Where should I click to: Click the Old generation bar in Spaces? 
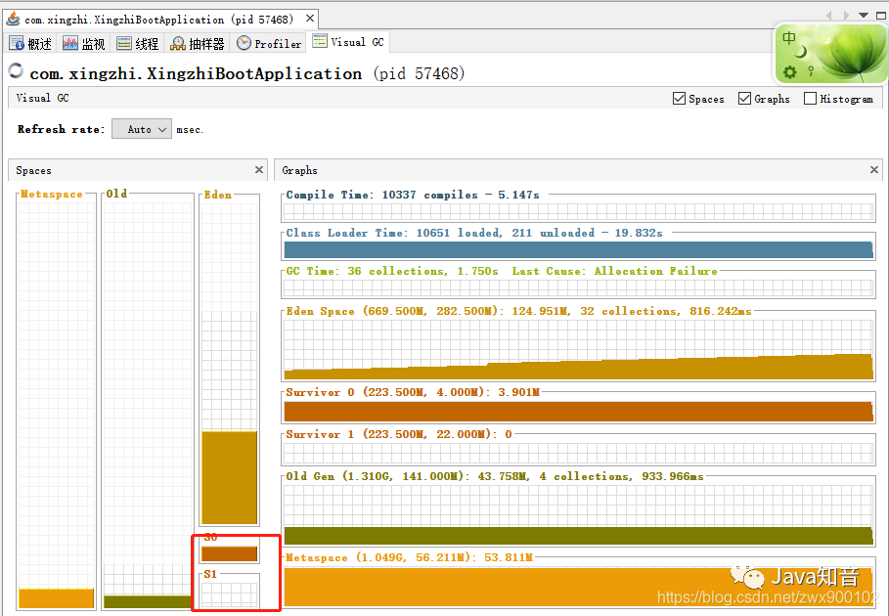148,602
